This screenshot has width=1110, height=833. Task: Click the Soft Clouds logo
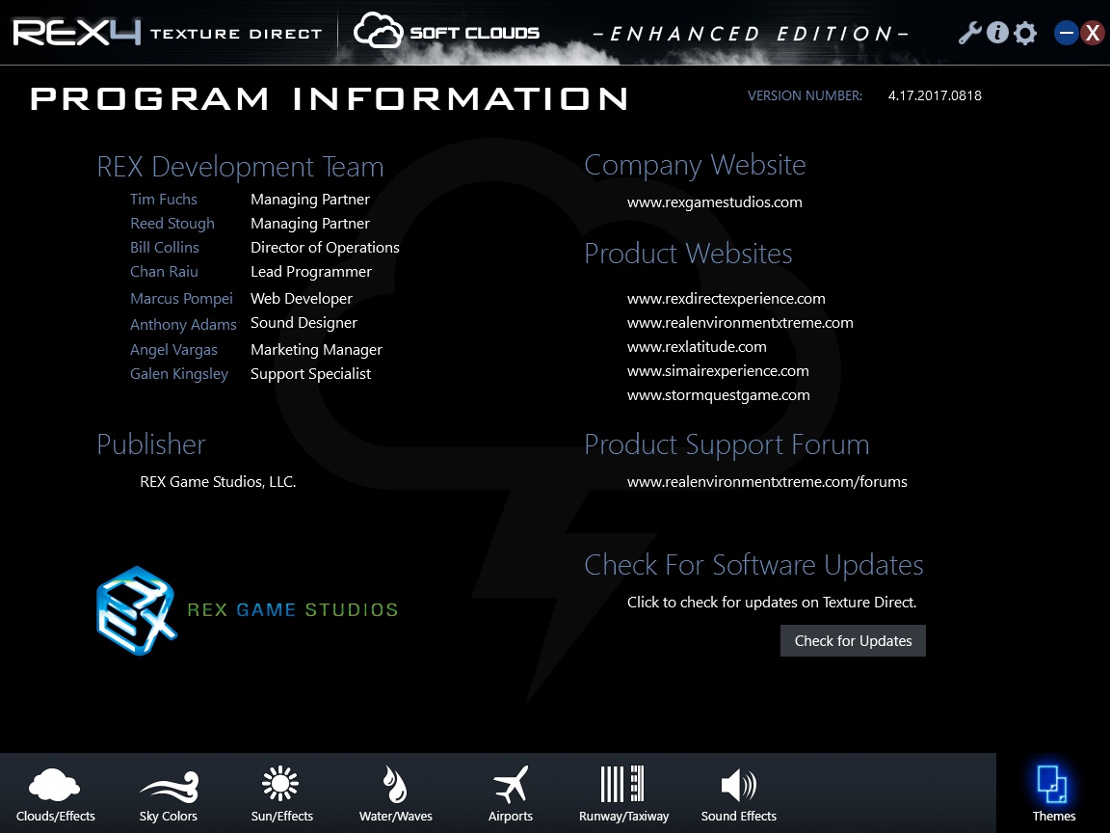click(x=447, y=32)
